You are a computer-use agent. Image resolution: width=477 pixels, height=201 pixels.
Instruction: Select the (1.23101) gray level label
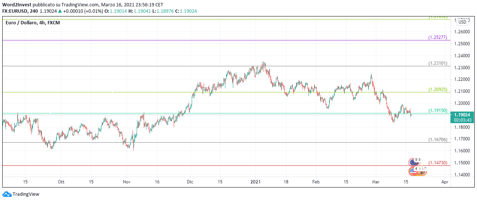coord(437,64)
